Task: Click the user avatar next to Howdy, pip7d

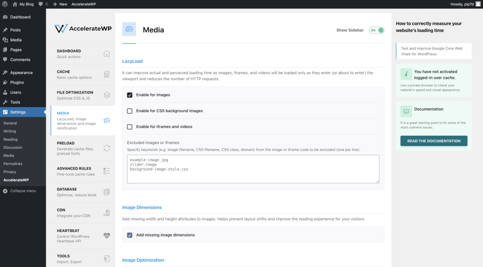Action: 478,4
